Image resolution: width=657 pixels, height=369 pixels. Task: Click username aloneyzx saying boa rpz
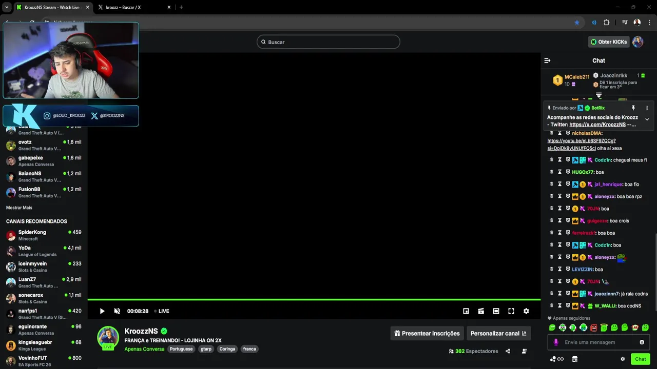coord(605,196)
